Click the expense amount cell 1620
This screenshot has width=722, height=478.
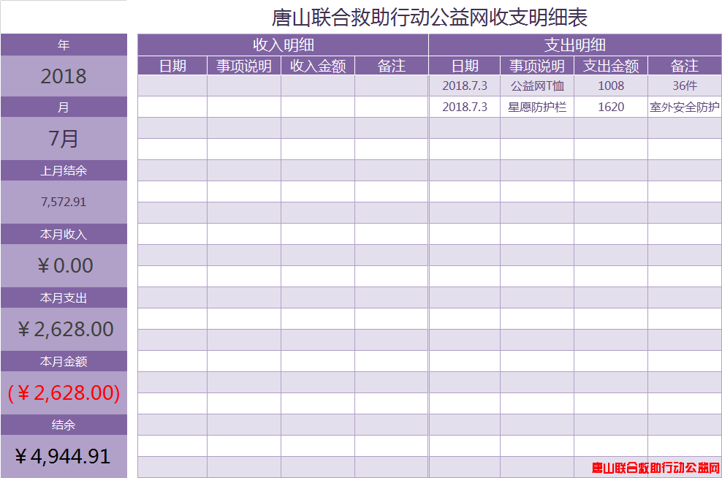point(611,107)
